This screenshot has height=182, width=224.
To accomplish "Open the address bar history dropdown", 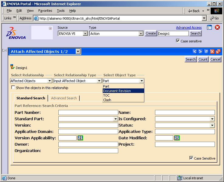I will click(x=204, y=18).
